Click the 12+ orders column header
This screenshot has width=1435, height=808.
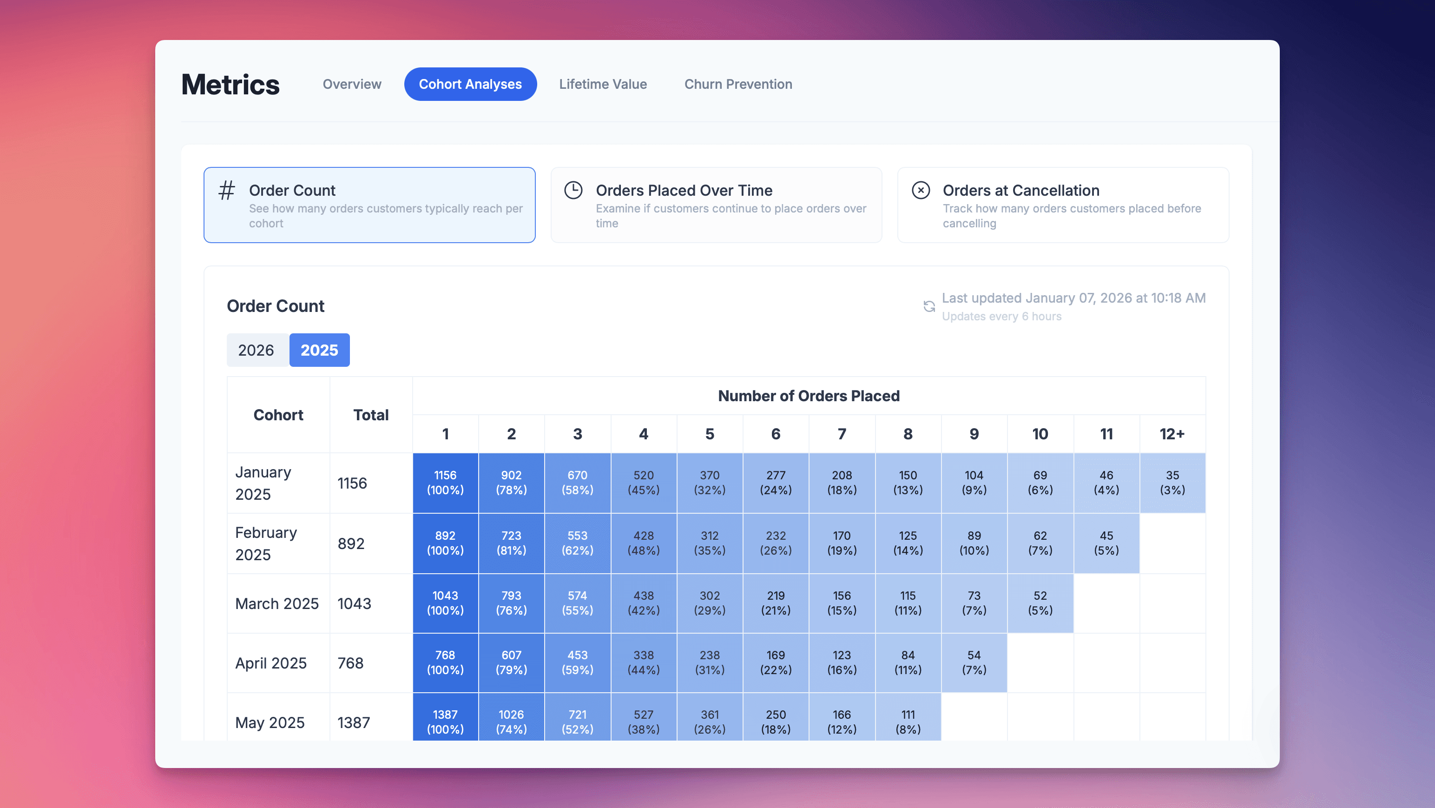1172,434
